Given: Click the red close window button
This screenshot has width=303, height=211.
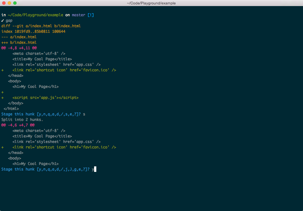Looking at the screenshot, I should 4,3.
